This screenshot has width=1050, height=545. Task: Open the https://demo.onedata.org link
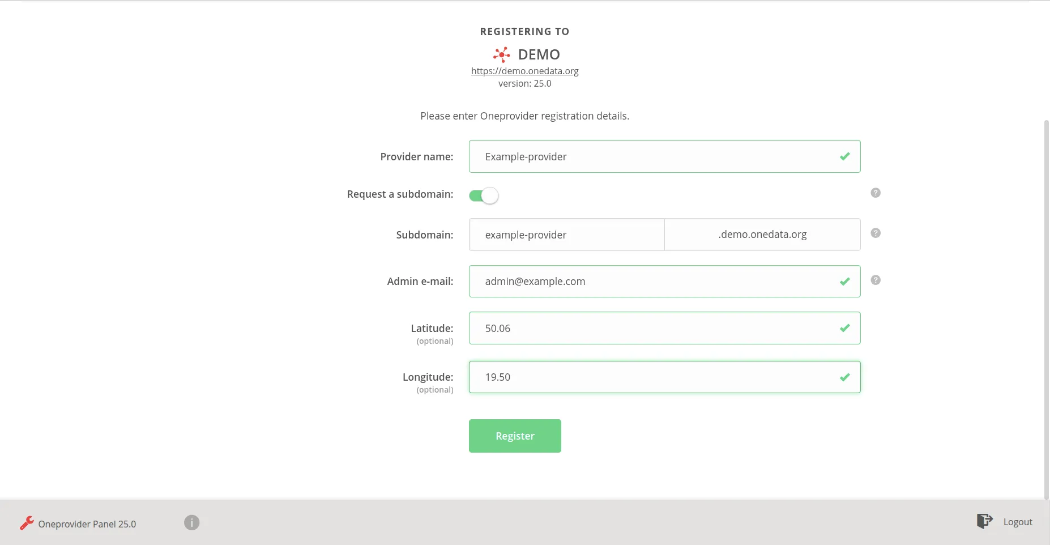(524, 71)
